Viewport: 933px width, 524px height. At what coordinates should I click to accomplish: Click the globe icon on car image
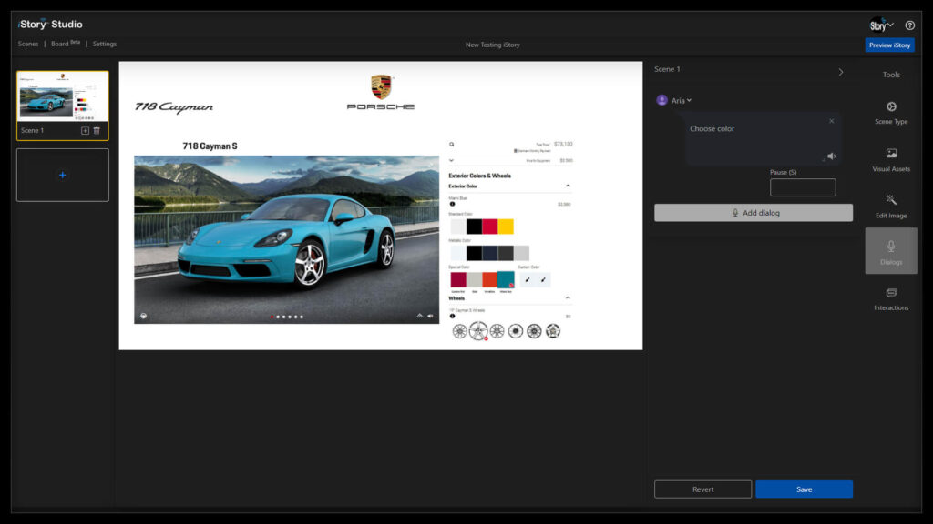click(143, 316)
